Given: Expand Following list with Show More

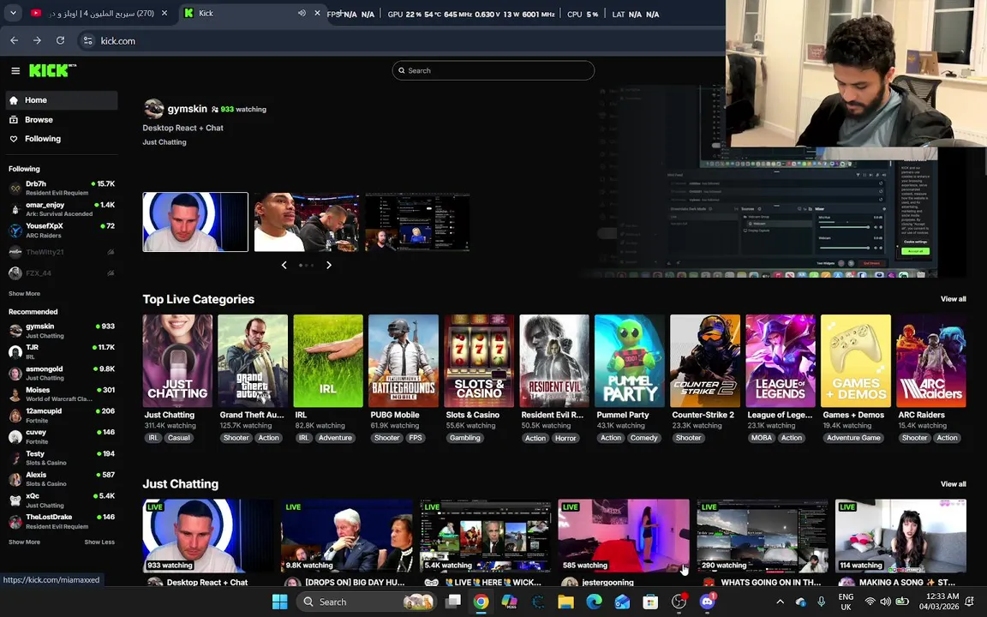Looking at the screenshot, I should 24,294.
